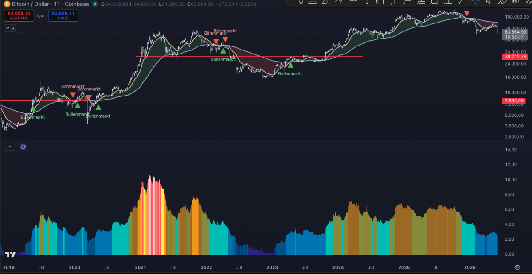Click the purple sync icon in lower pane
Image resolution: width=532 pixels, height=274 pixels.
[x=23, y=147]
